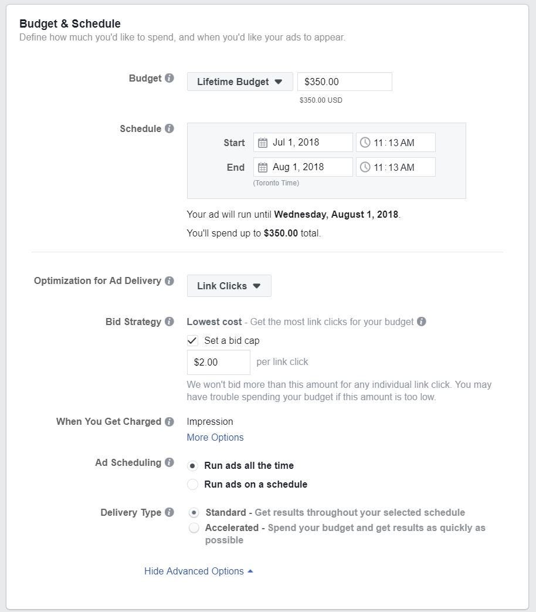The image size is (536, 612).
Task: Click the clock icon in End time field
Action: (365, 167)
